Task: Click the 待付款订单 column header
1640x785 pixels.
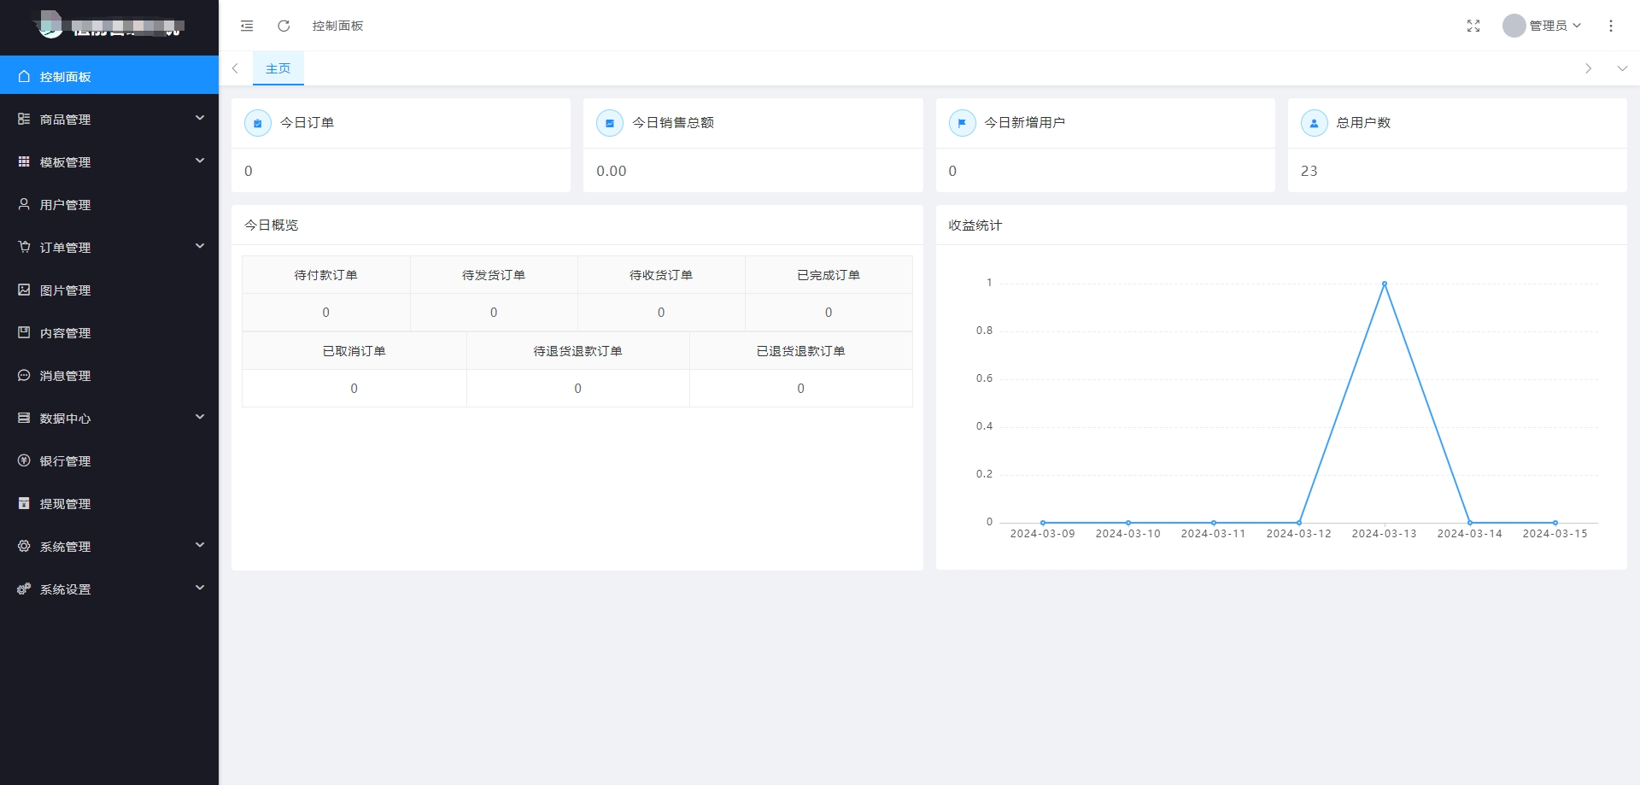Action: pos(326,275)
